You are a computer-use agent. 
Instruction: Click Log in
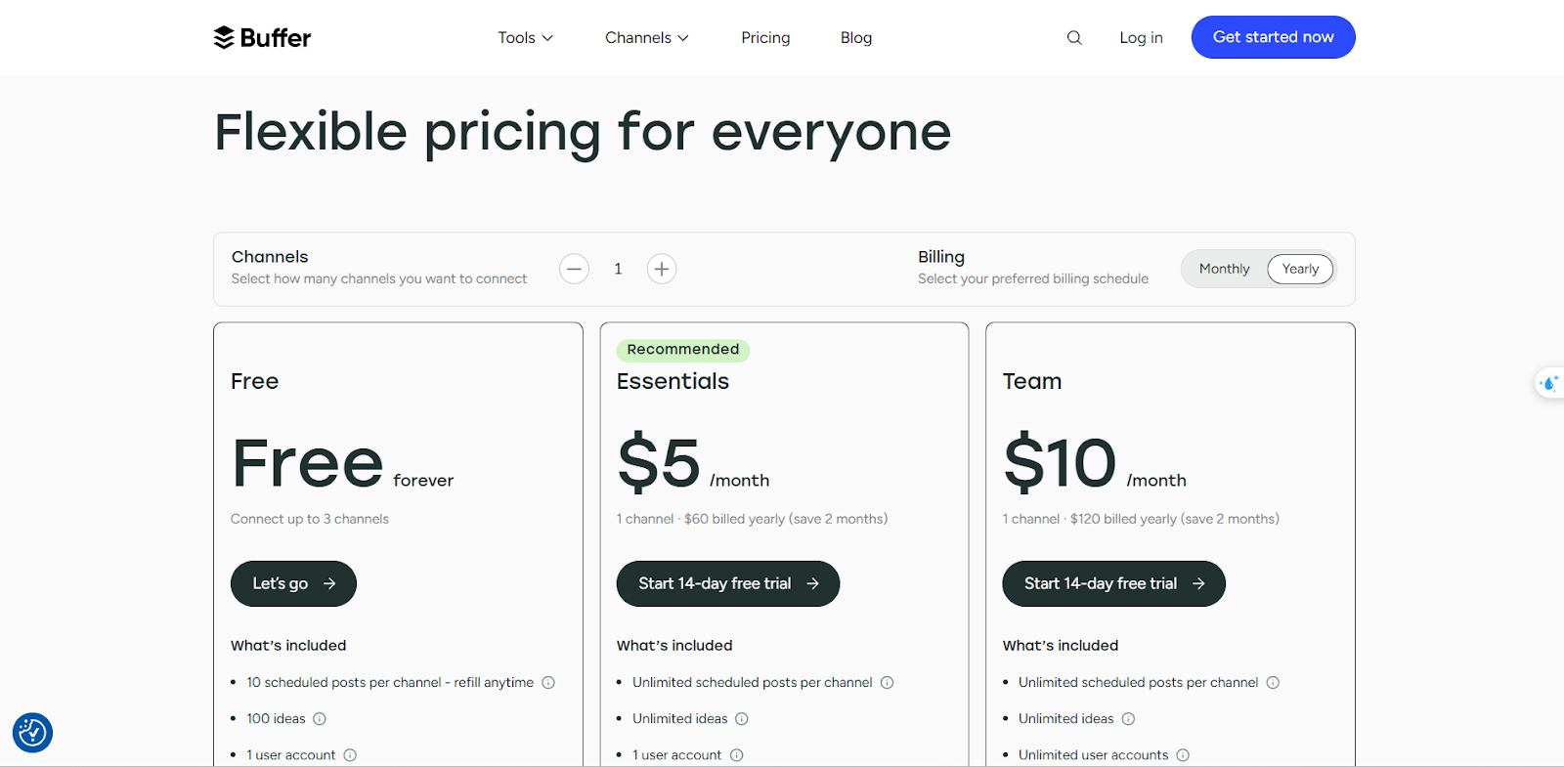[1141, 38]
